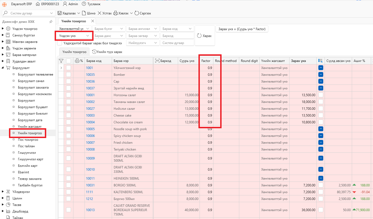Screen dimensions: 373x219
Task: Click the Дашбоард chart icon in sidebar
Action: click(x=8, y=211)
